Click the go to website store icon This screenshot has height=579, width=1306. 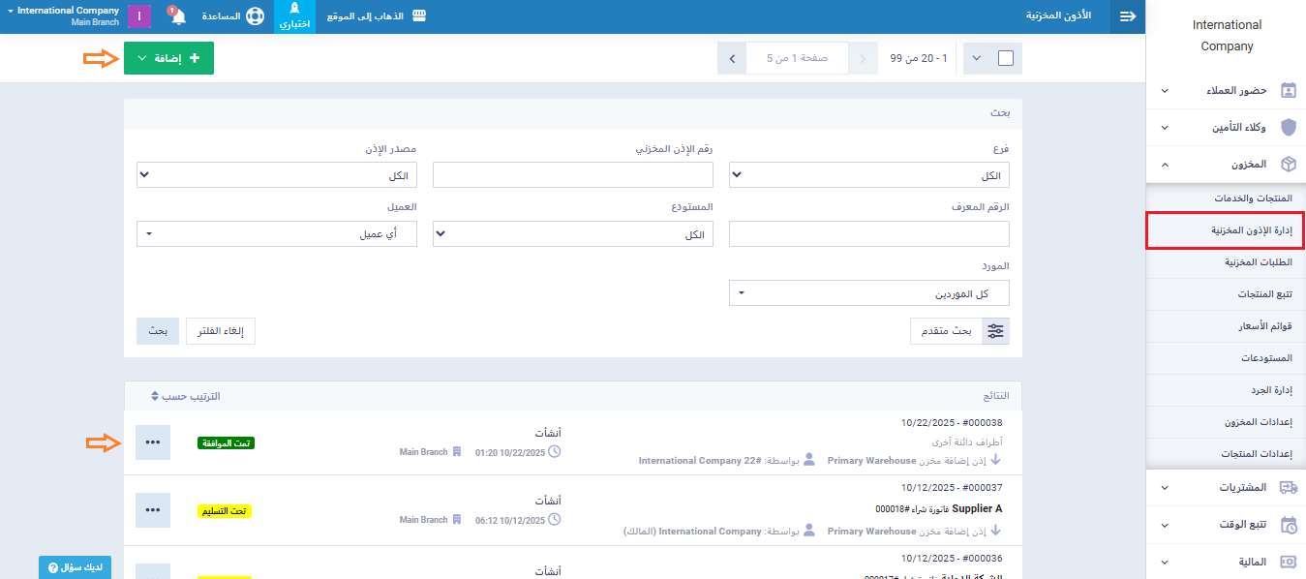[x=419, y=16]
